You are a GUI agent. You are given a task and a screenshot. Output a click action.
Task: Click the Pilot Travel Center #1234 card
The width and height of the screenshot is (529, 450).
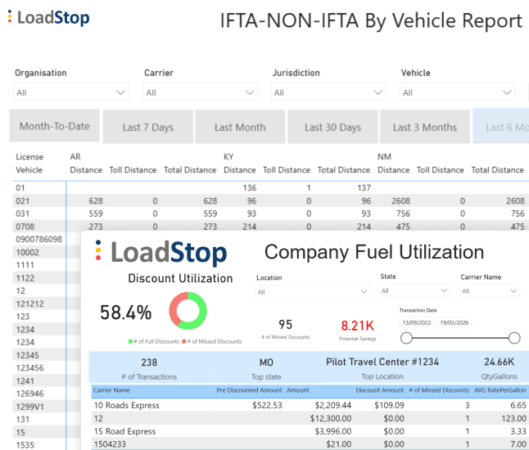click(382, 367)
